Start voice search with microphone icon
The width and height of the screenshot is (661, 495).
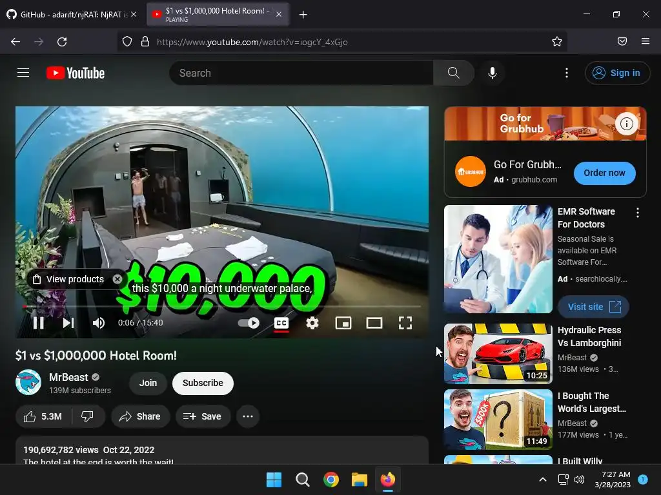pos(492,73)
